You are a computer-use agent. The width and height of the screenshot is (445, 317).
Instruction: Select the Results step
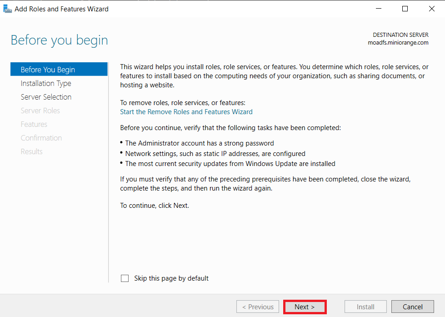pyautogui.click(x=31, y=151)
